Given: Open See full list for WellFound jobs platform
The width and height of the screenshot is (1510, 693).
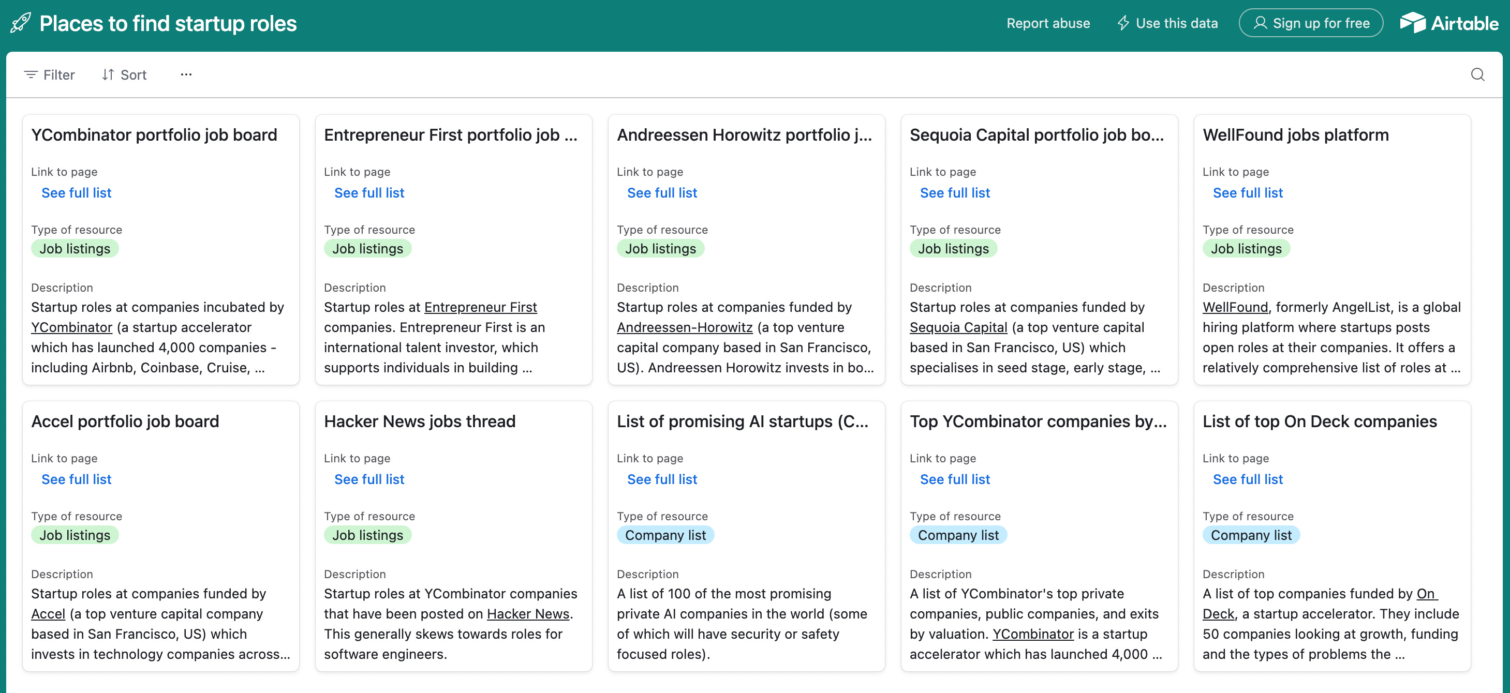Looking at the screenshot, I should click(x=1248, y=192).
